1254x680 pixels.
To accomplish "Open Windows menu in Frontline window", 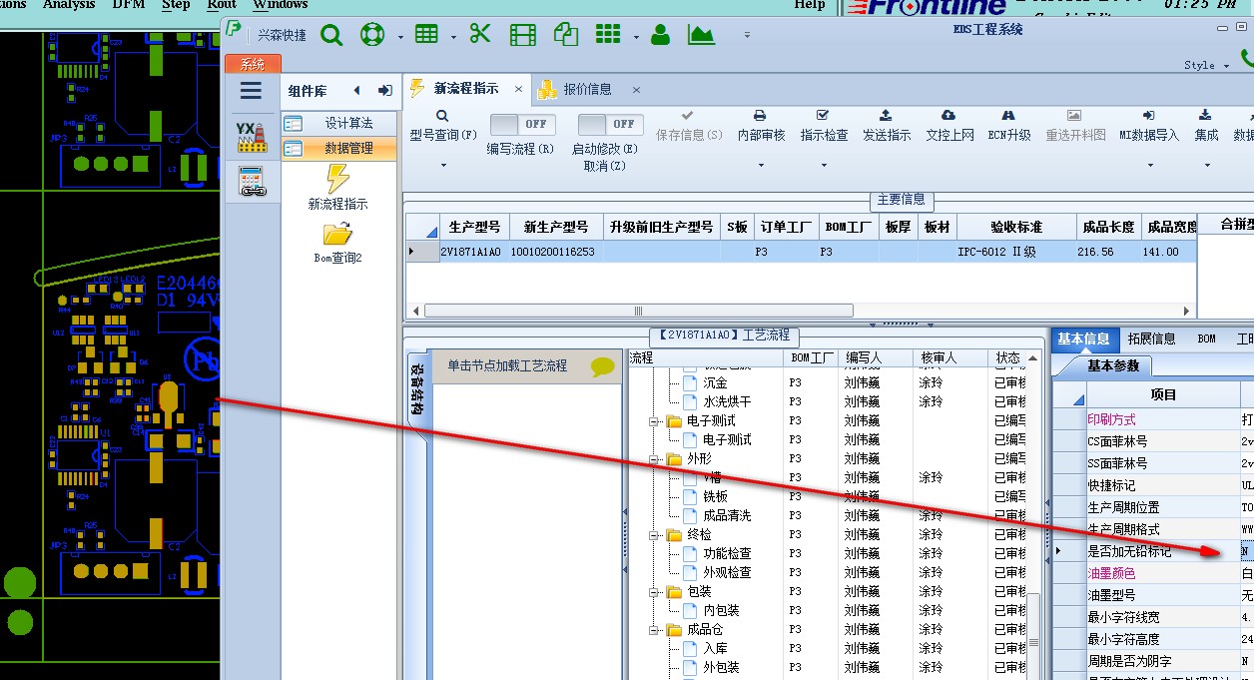I will 281,5.
